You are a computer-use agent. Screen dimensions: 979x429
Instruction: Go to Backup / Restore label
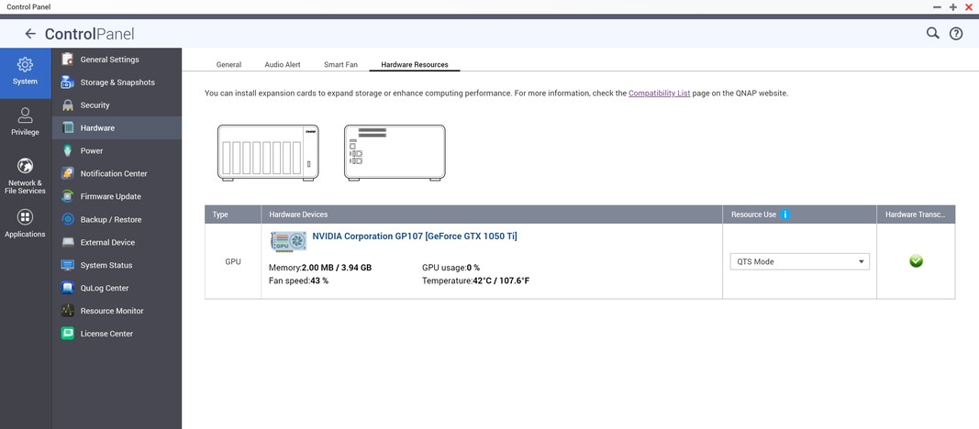[111, 219]
